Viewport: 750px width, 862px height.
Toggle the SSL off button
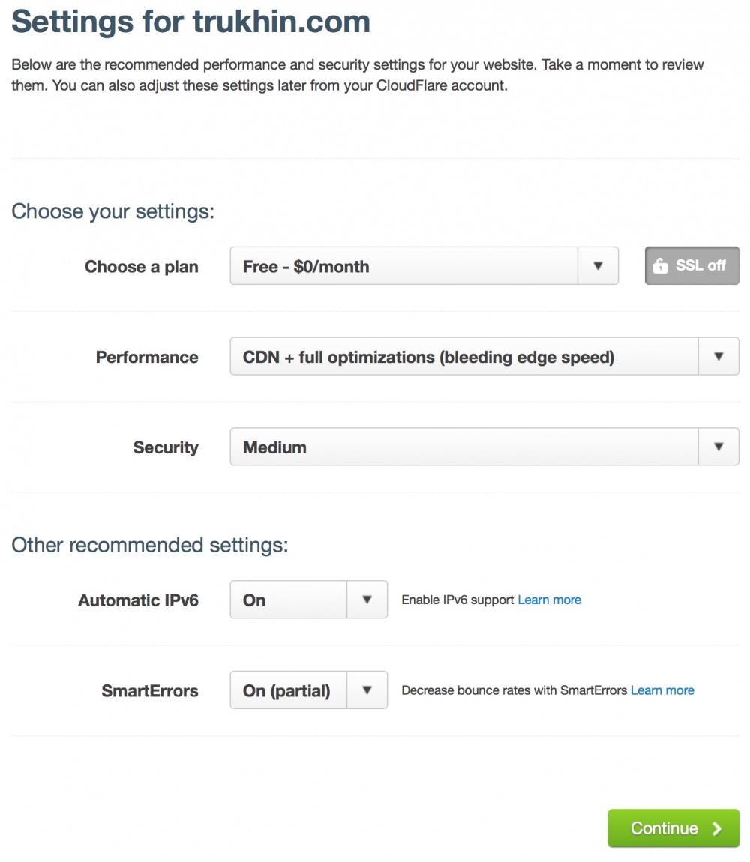point(691,266)
